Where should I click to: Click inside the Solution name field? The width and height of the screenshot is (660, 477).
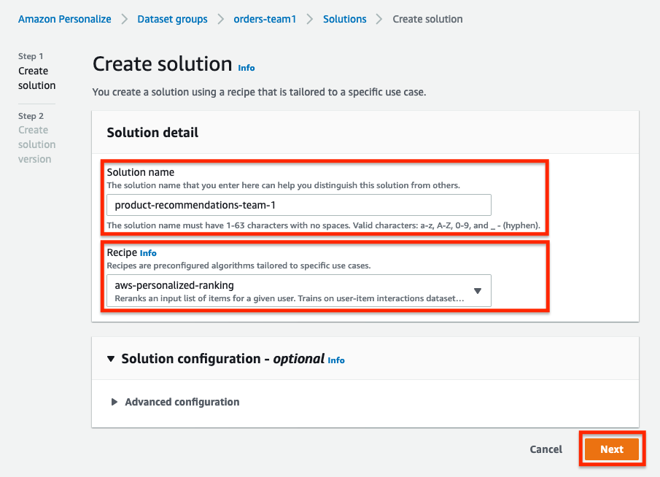[x=299, y=205]
